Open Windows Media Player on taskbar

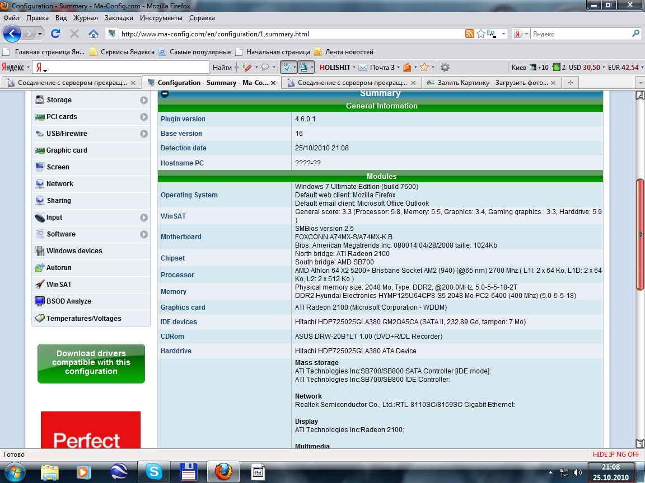(x=83, y=472)
